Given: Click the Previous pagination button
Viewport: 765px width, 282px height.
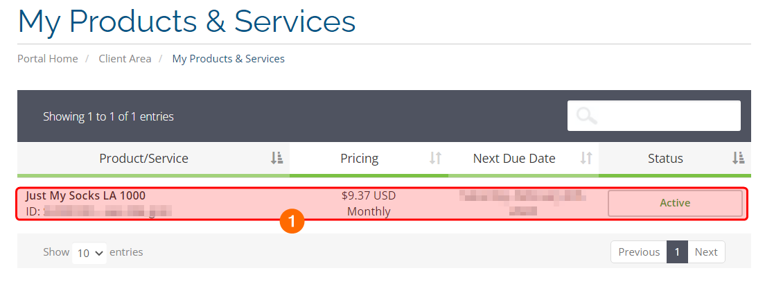Looking at the screenshot, I should [639, 252].
